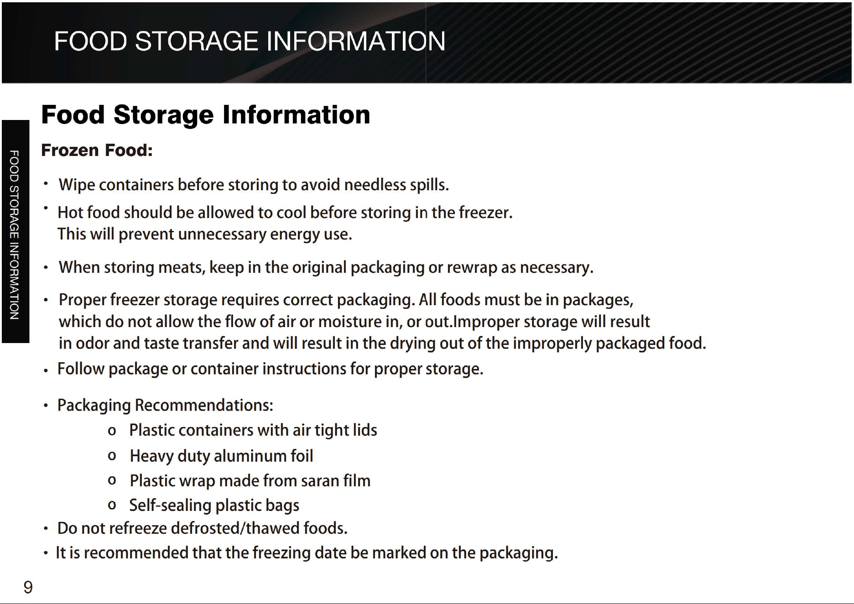854x604 pixels.
Task: Click the odor and taste transfer line
Action: click(382, 343)
